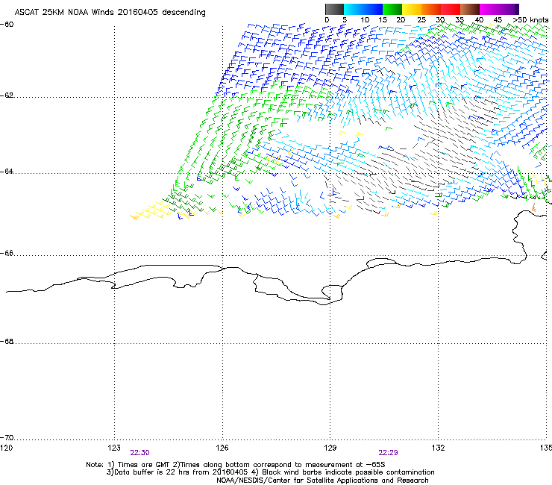Select the gray 0-5 knots legend segment
Image resolution: width=552 pixels, height=485 pixels.
(334, 9)
